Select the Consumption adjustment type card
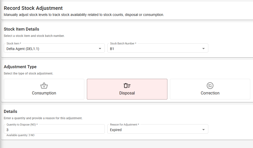 click(44, 89)
